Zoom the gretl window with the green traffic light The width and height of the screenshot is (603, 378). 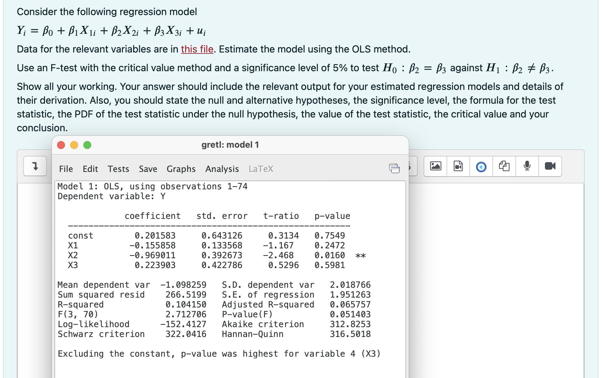tap(87, 145)
